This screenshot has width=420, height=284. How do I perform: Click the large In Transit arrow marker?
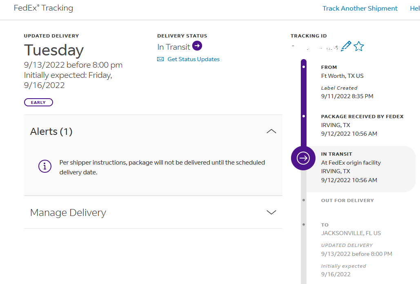[x=303, y=158]
